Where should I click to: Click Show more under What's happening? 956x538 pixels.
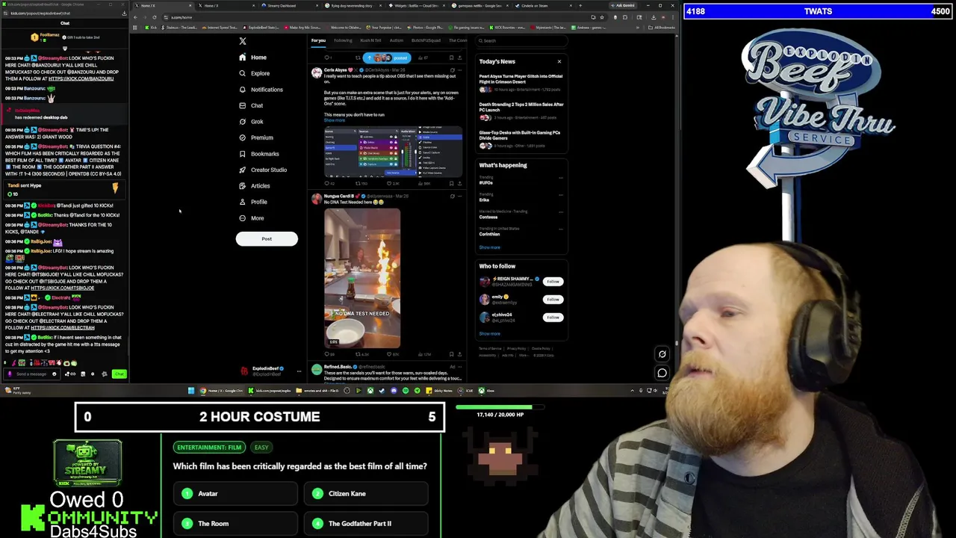(x=489, y=247)
